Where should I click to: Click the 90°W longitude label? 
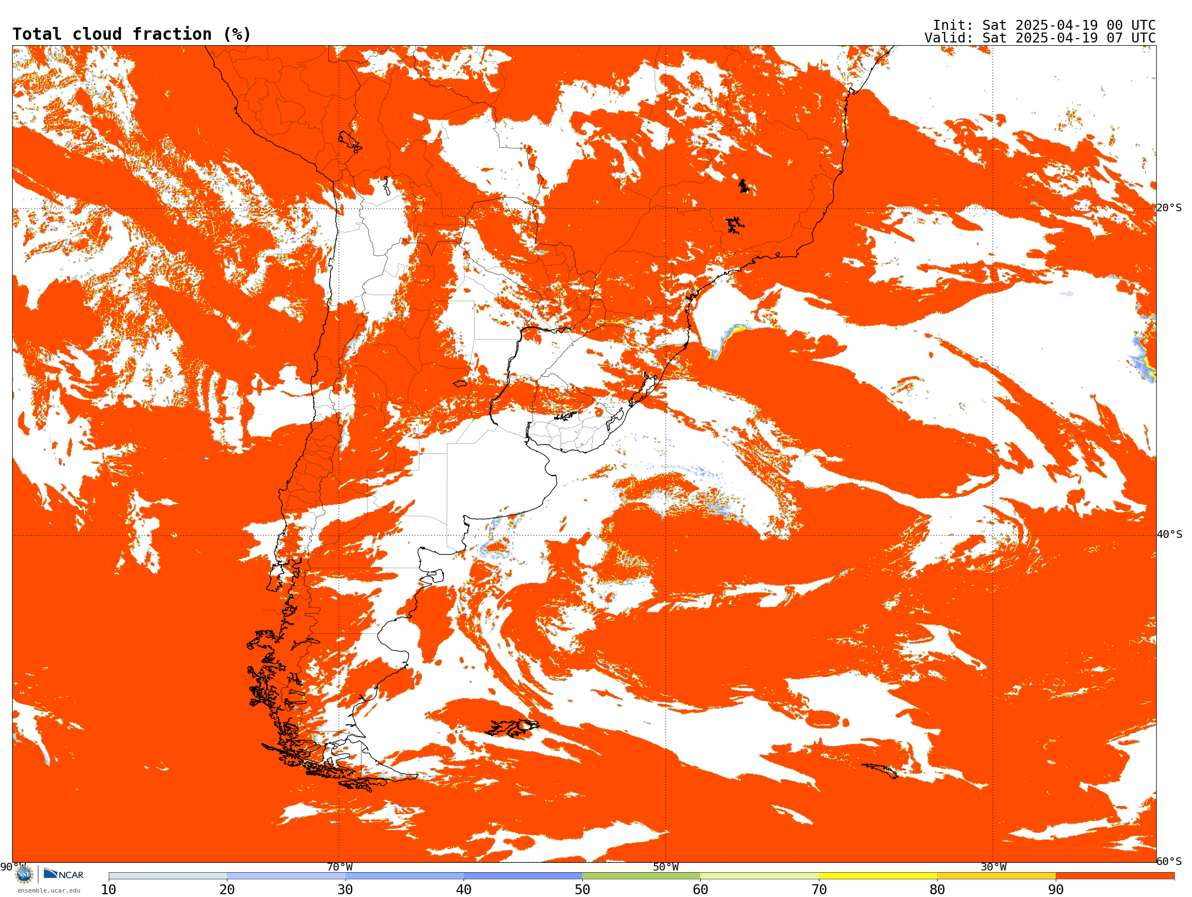tap(13, 867)
